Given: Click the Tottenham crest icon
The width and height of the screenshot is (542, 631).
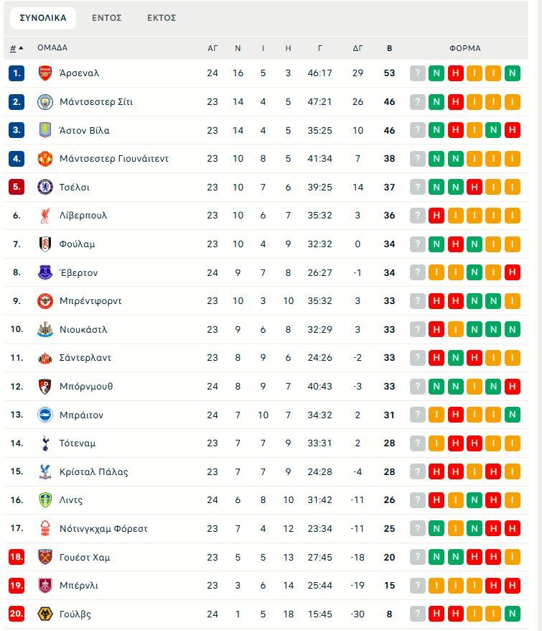Looking at the screenshot, I should coord(45,443).
